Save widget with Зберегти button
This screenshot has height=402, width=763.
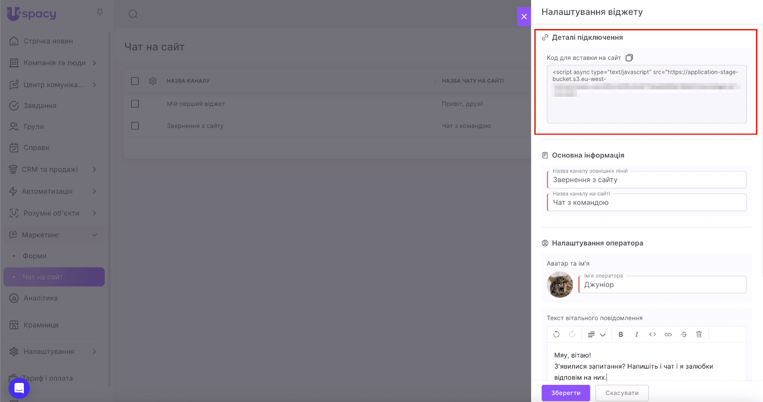pos(566,393)
